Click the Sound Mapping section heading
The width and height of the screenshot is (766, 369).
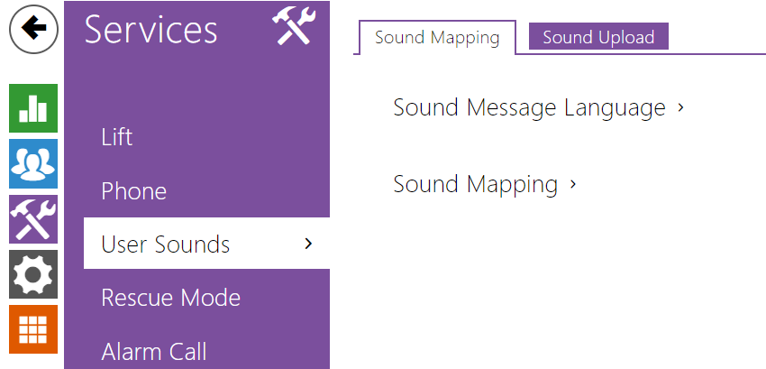pos(475,184)
